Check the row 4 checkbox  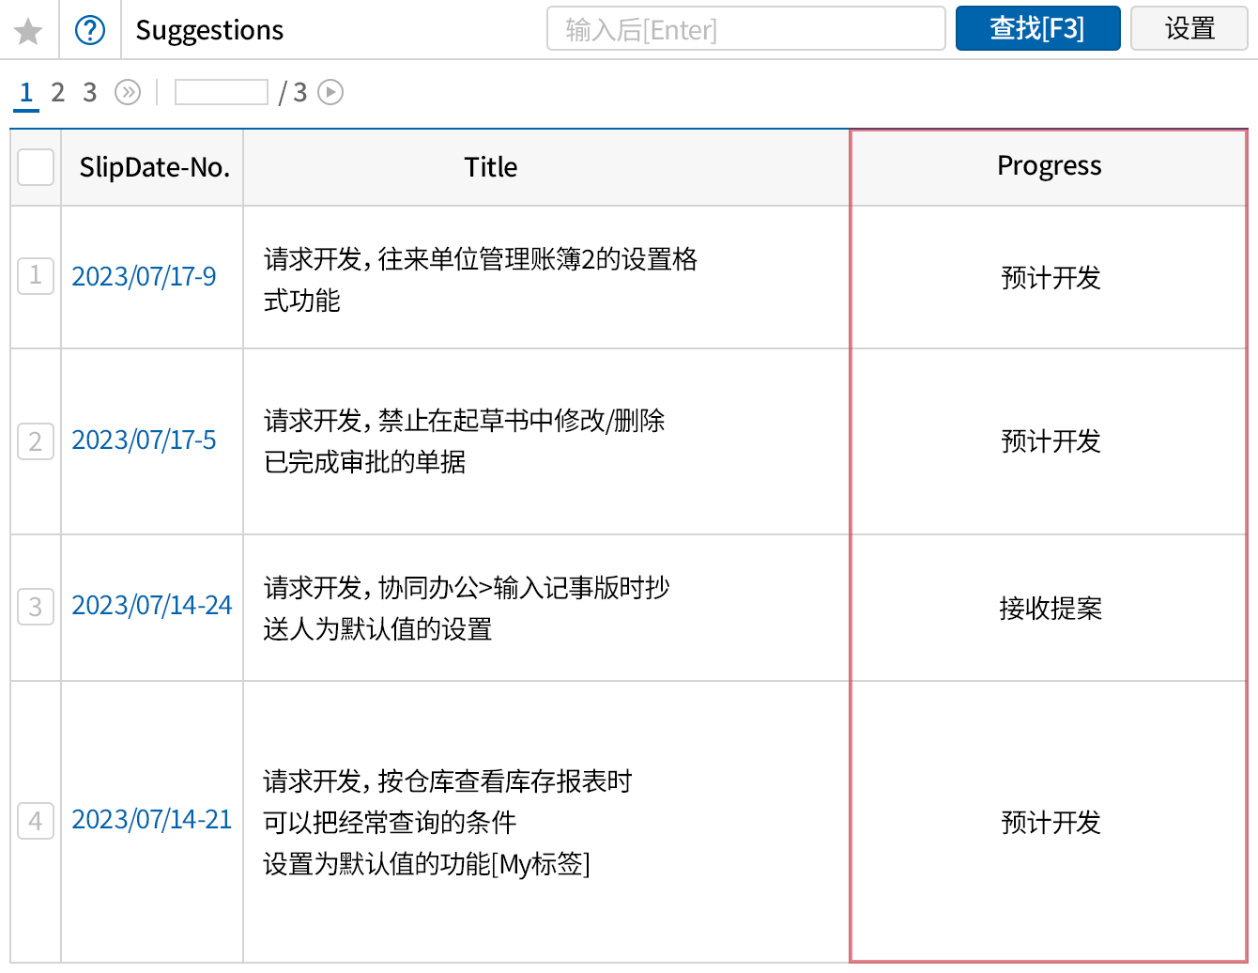coord(36,821)
